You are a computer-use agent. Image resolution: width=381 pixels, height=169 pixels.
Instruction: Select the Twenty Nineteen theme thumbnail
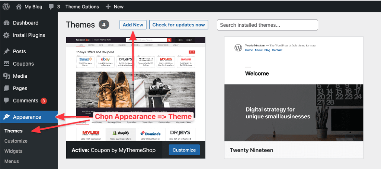click(294, 89)
